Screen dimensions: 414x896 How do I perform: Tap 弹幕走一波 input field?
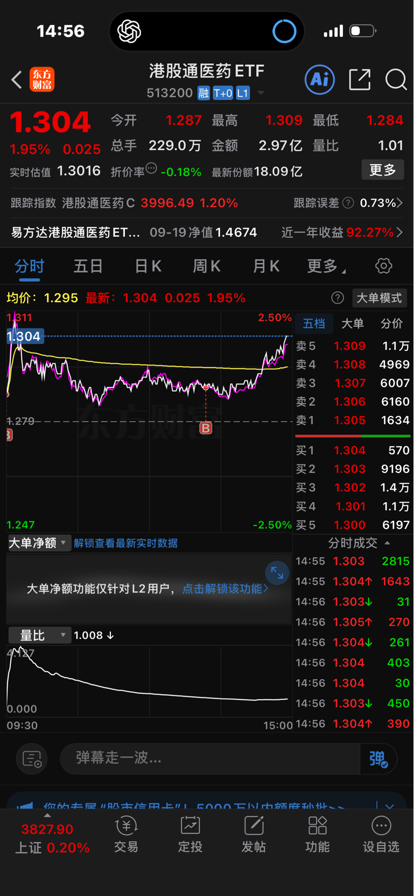pyautogui.click(x=210, y=759)
